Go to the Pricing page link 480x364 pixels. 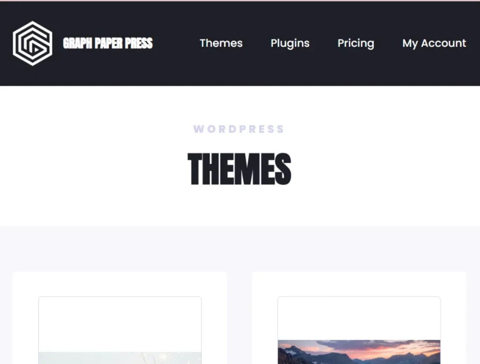(356, 43)
